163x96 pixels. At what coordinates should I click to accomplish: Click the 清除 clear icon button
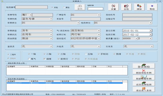point(139,7)
